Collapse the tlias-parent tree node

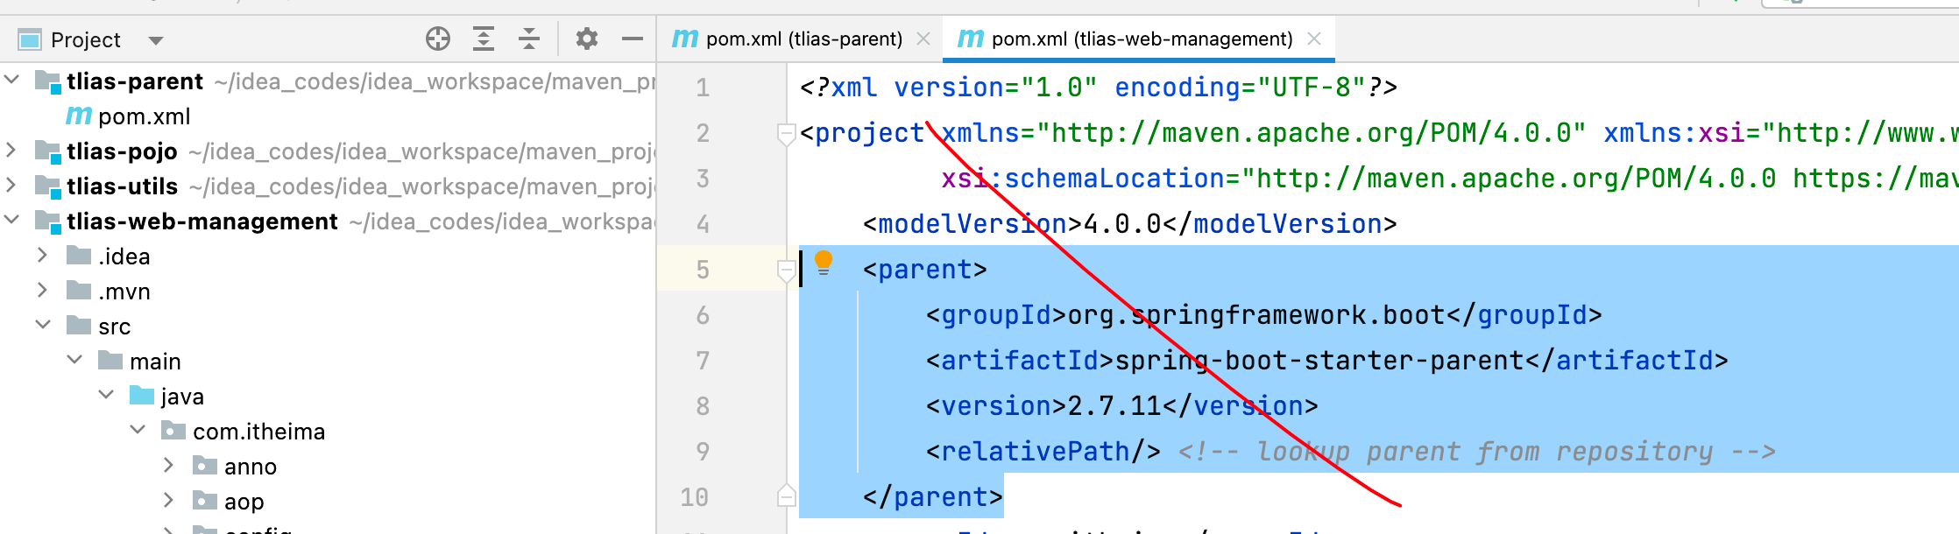11,80
